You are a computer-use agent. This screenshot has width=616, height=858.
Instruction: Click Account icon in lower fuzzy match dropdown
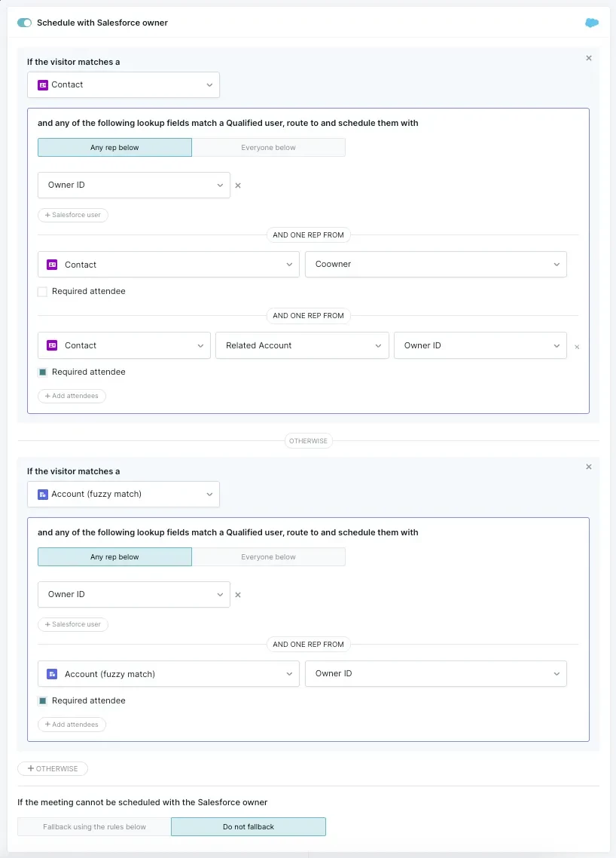(52, 673)
